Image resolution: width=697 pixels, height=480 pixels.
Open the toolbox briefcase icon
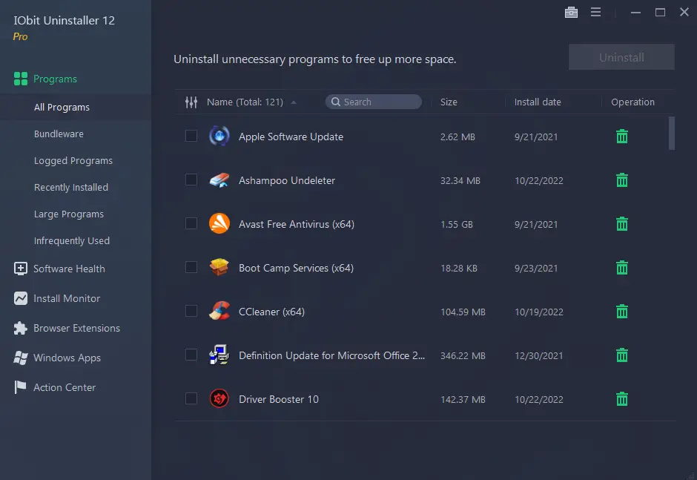point(571,13)
